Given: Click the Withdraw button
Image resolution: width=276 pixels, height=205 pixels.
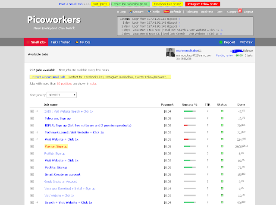Looking at the screenshot, I should [246, 42].
